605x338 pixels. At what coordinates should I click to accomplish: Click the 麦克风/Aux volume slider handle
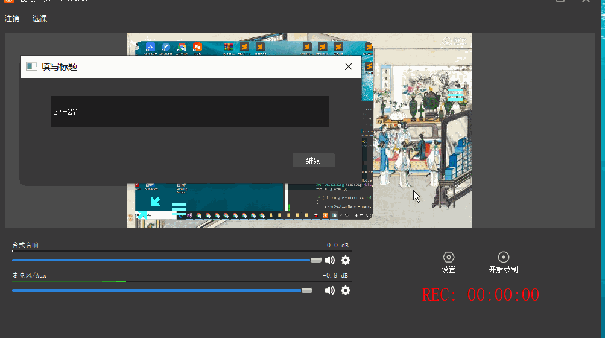pos(307,290)
